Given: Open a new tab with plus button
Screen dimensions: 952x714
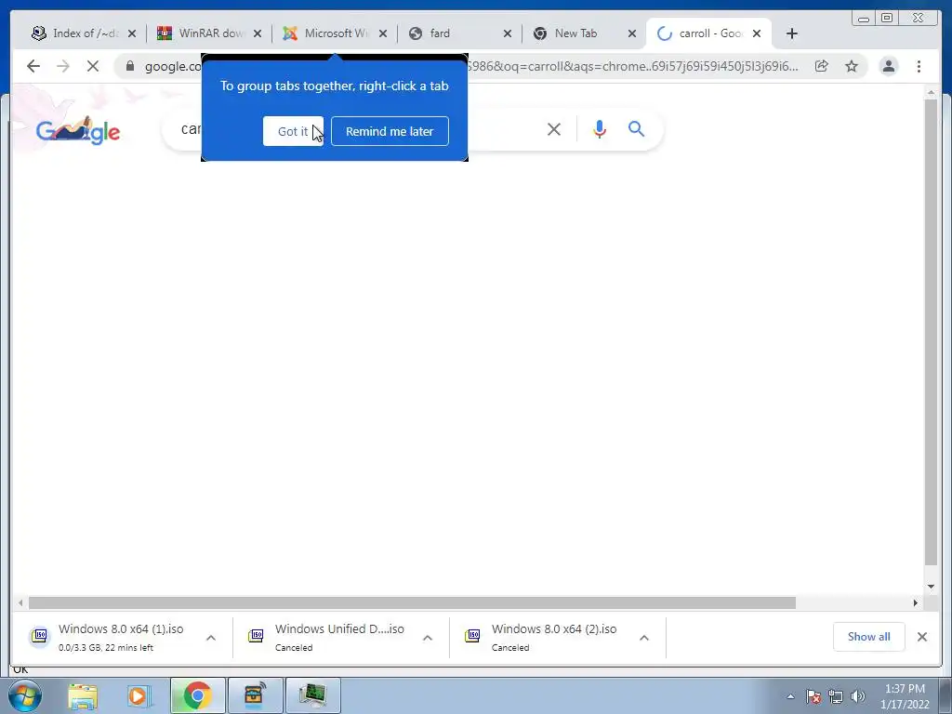Looking at the screenshot, I should point(792,33).
